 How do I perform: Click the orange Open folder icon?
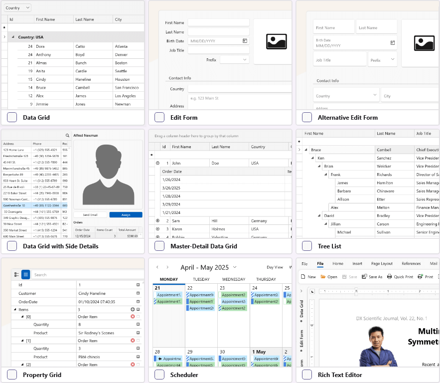[323, 276]
